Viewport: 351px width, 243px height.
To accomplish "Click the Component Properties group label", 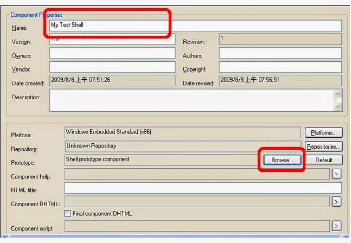I will coord(36,15).
